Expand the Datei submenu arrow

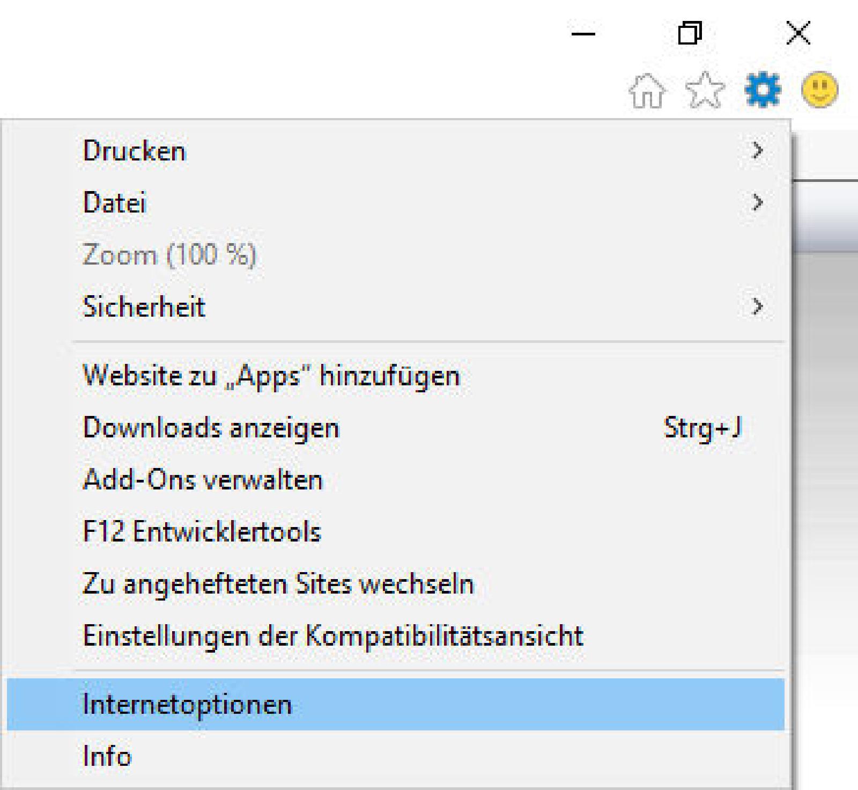757,202
